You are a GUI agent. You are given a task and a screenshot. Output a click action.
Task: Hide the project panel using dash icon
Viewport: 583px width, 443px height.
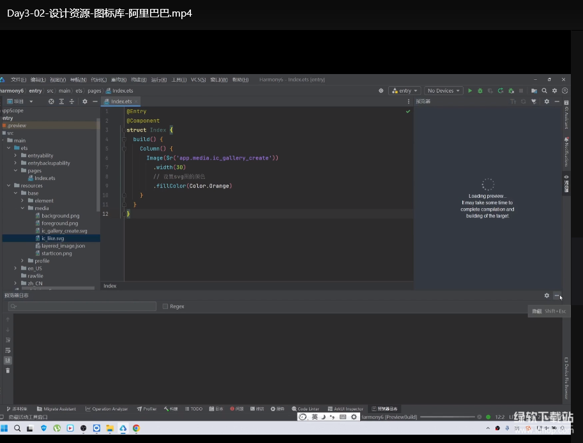(95, 101)
